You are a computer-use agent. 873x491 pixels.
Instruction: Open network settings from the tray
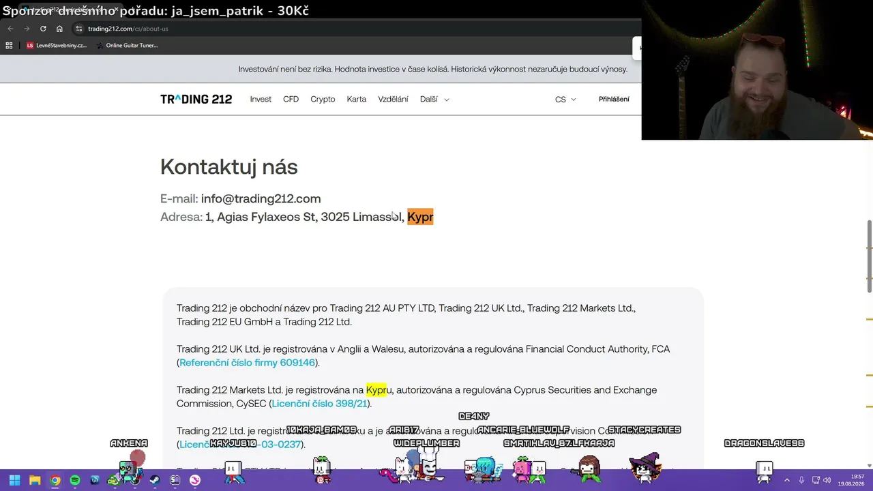[816, 480]
